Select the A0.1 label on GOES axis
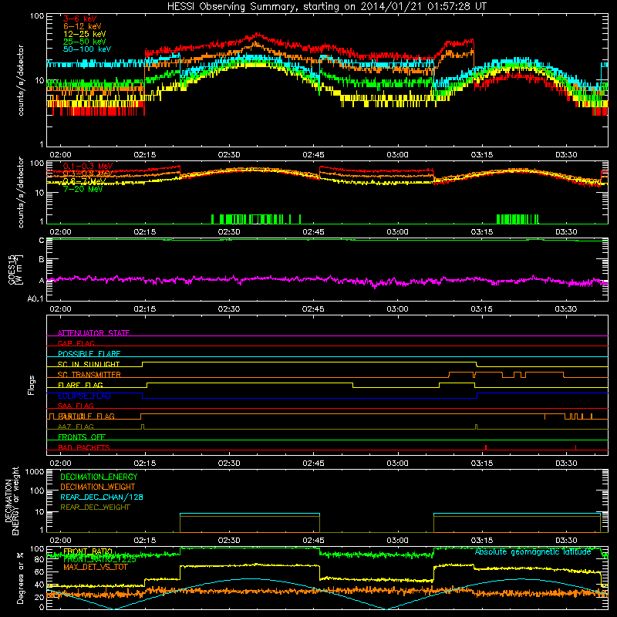The height and width of the screenshot is (617, 617). pyautogui.click(x=35, y=299)
